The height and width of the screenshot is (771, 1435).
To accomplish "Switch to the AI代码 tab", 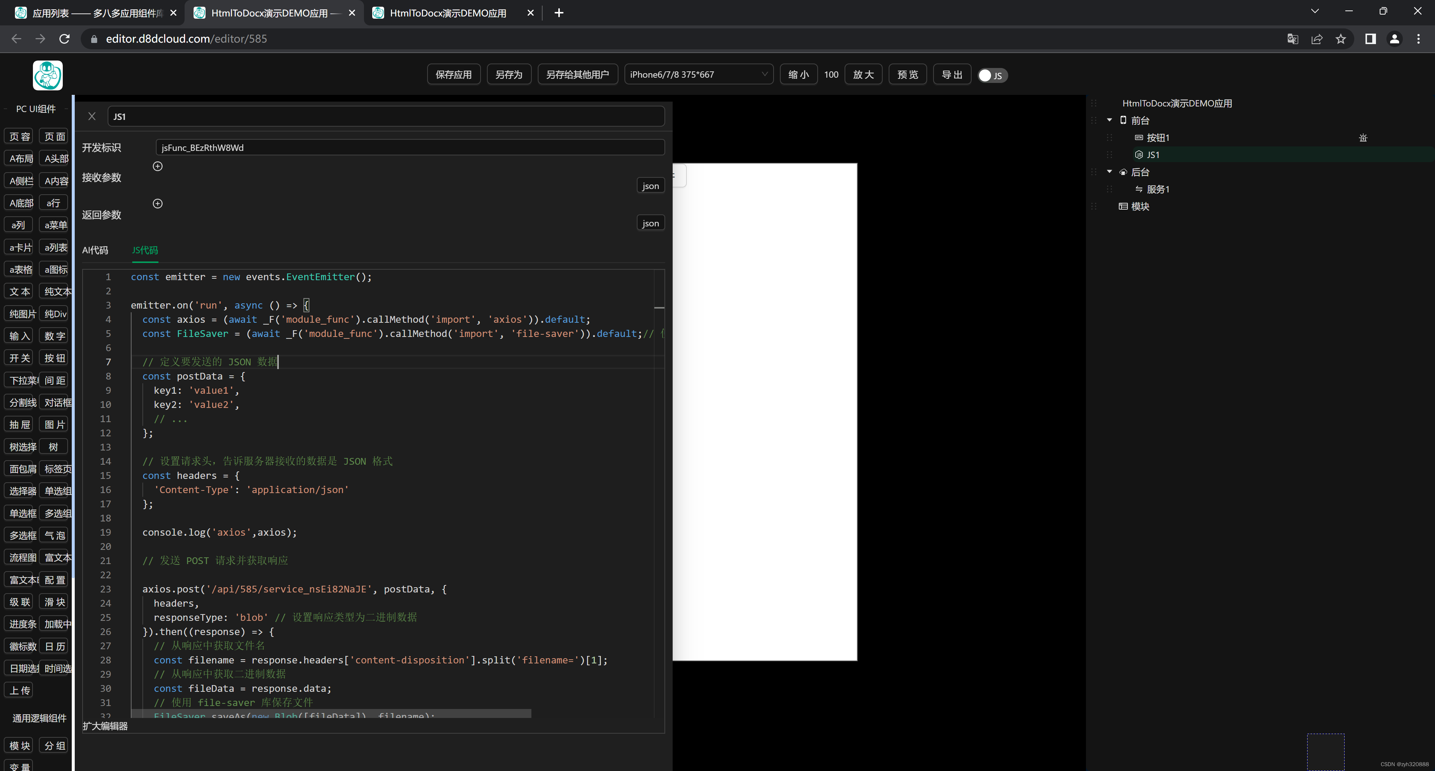I will tap(95, 251).
